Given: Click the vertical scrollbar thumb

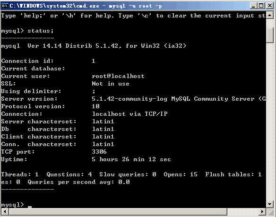Looking at the screenshot, I should pos(270,35).
